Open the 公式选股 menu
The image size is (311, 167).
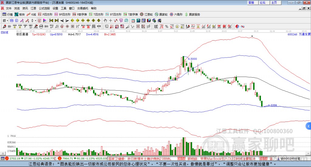(44, 8)
